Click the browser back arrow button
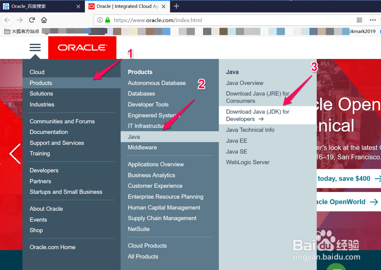This screenshot has height=270, width=381. [7, 20]
